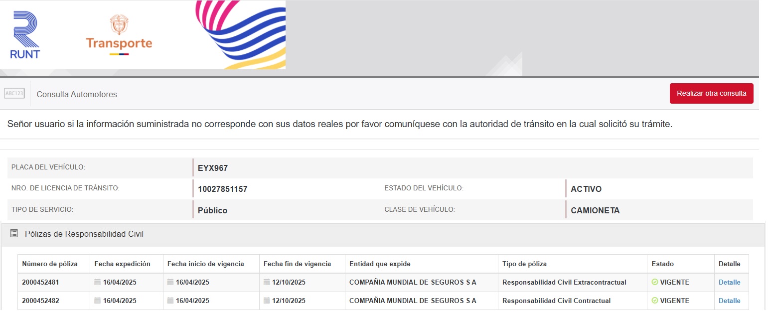Select the plate value EYX967

(x=213, y=168)
